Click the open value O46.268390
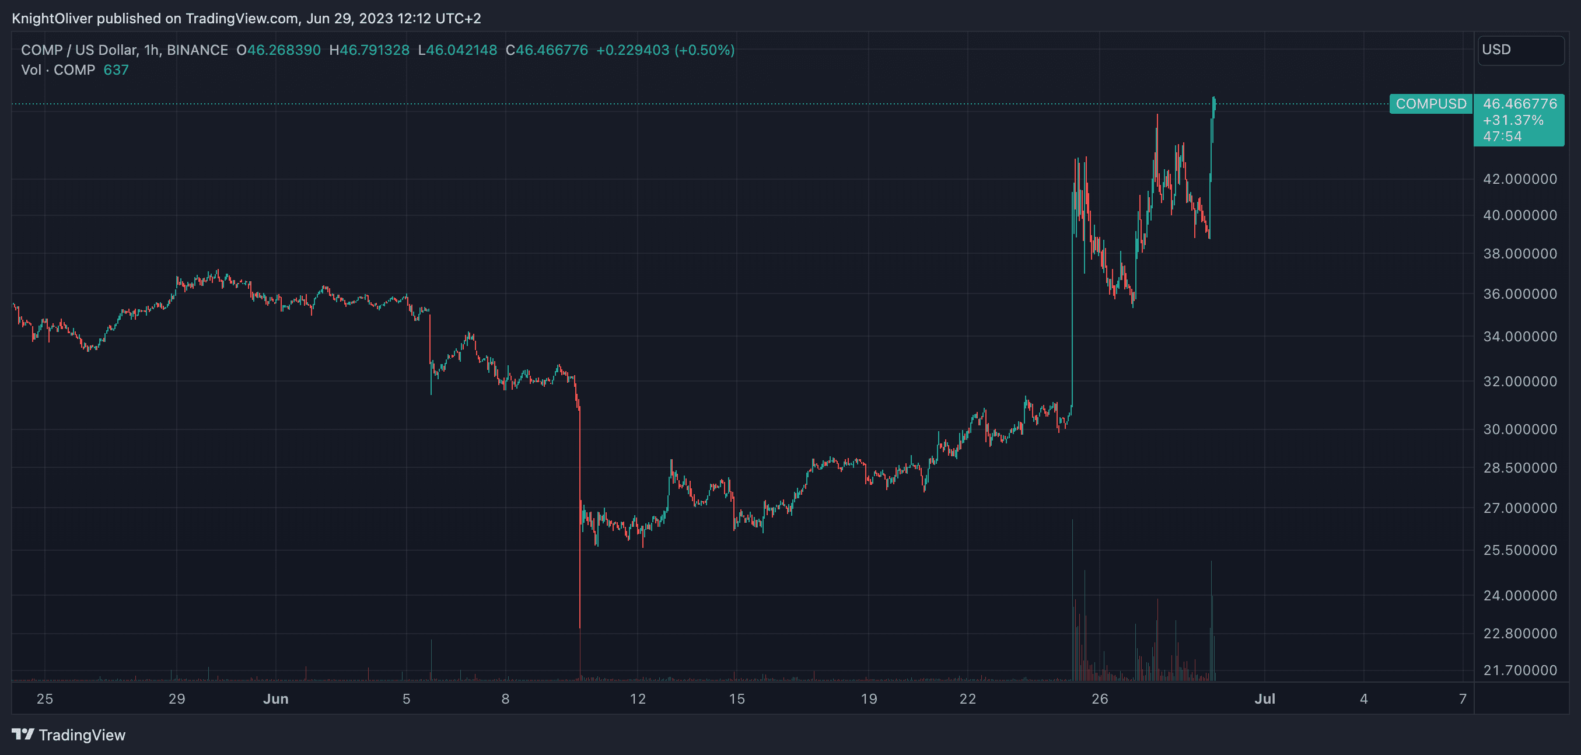This screenshot has height=755, width=1581. point(279,50)
